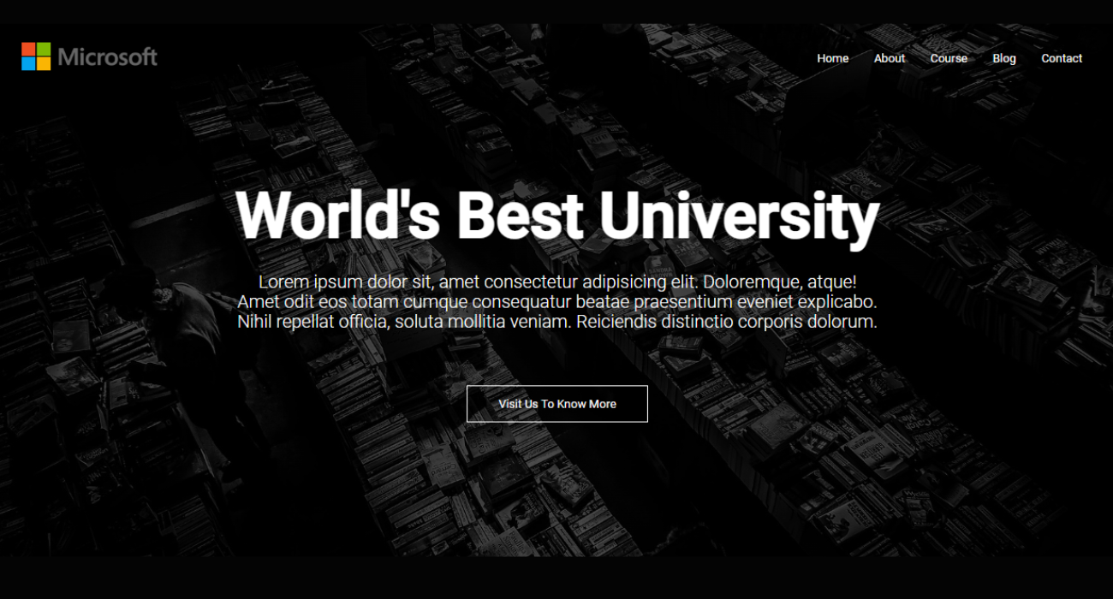Screen dimensions: 1113x599
Task: Click the paragraph line starting Nihil repellat officia
Action: pos(556,323)
